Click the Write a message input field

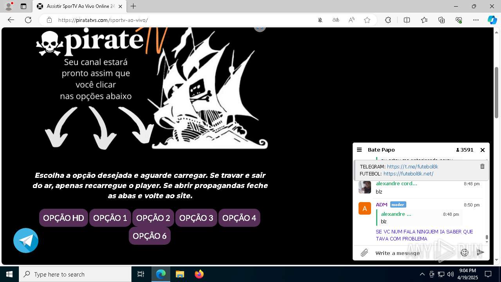click(414, 253)
